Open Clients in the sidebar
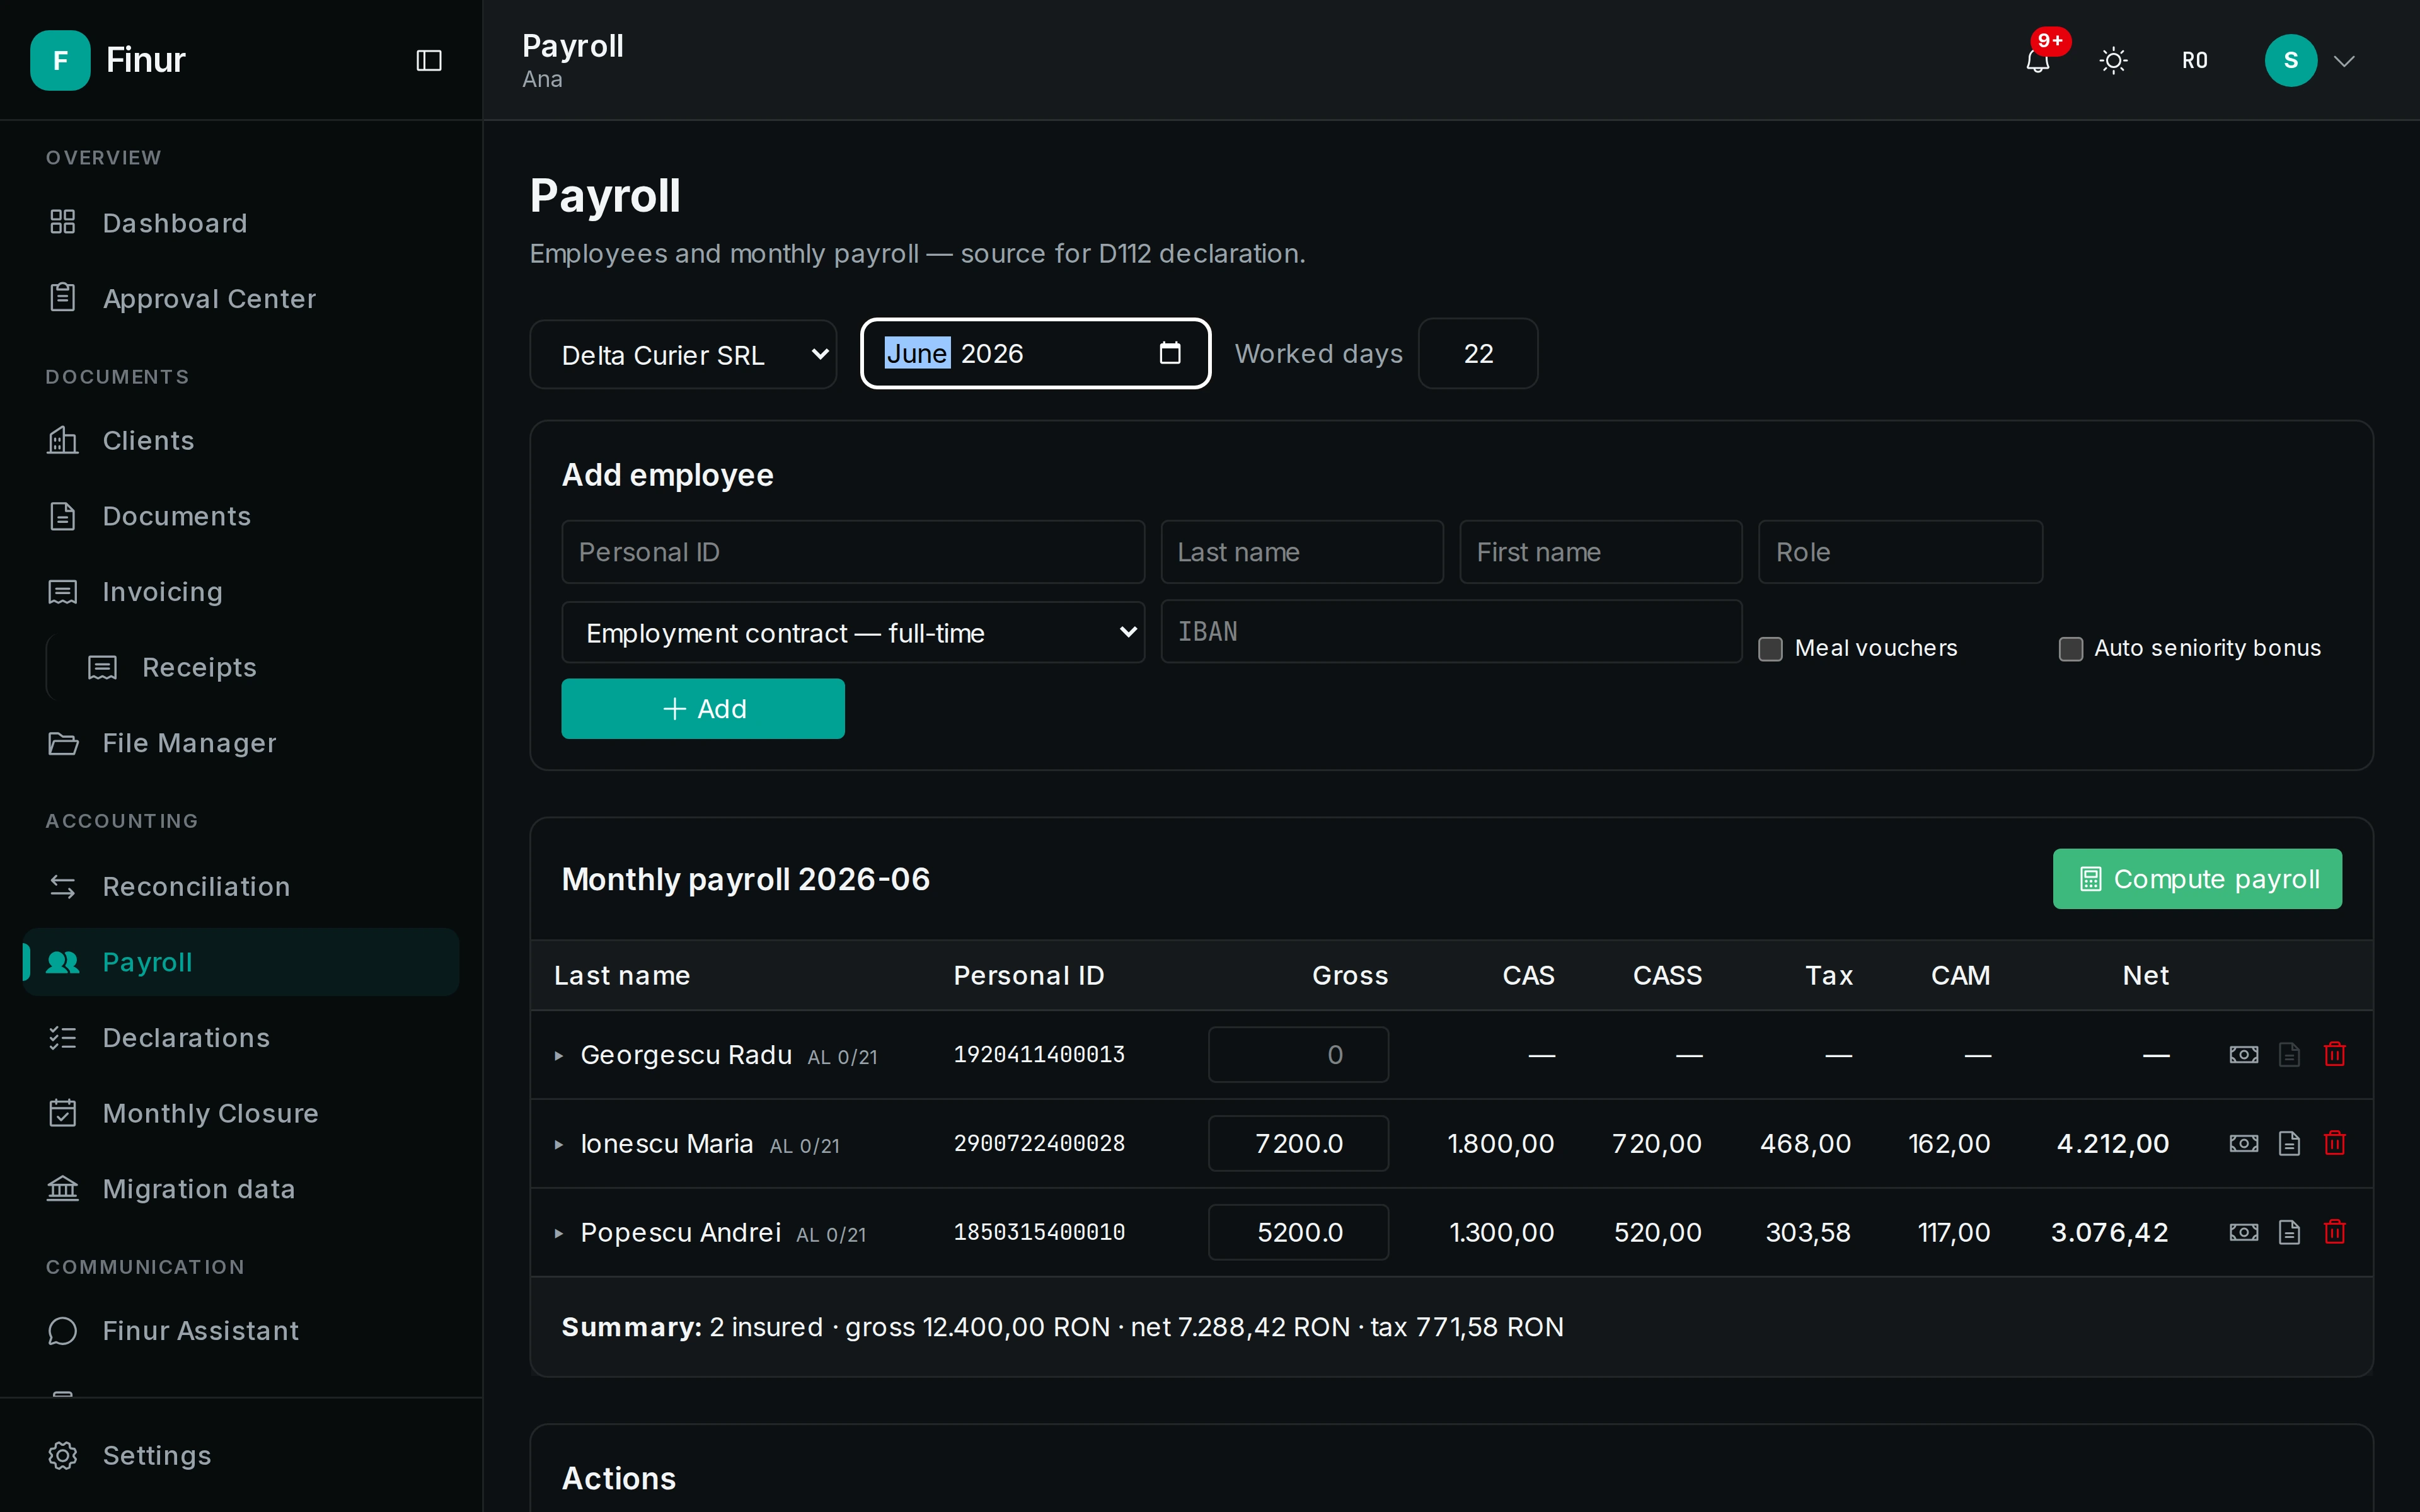The width and height of the screenshot is (2420, 1512). pos(240,441)
